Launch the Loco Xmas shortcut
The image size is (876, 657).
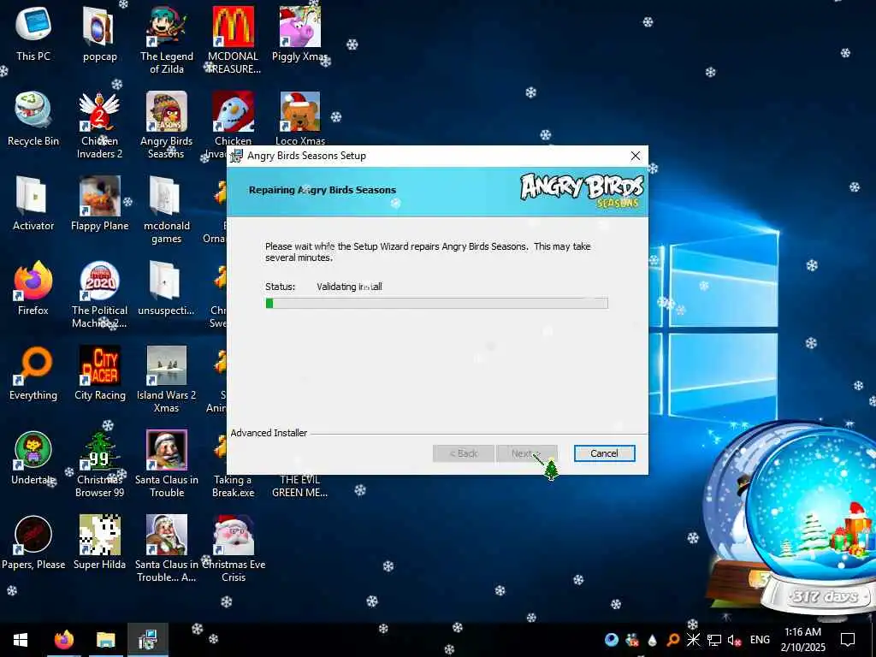coord(300,117)
